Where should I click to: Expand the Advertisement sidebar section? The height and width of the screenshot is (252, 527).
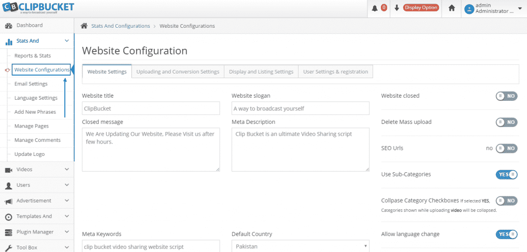point(66,201)
